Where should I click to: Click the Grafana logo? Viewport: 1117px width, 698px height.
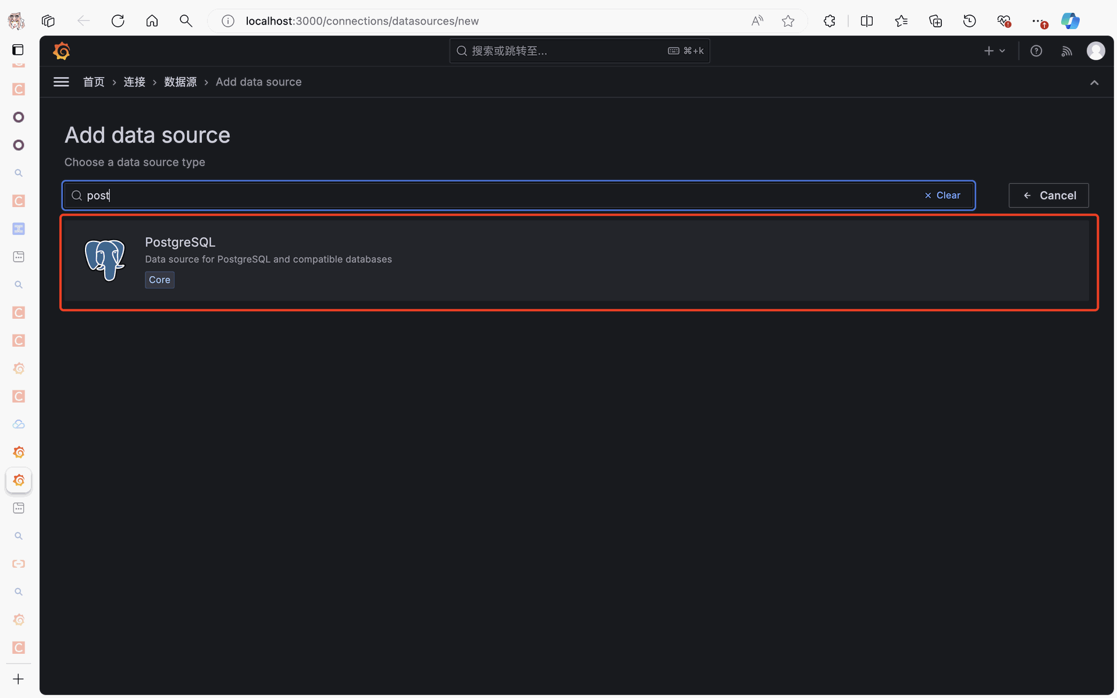62,51
